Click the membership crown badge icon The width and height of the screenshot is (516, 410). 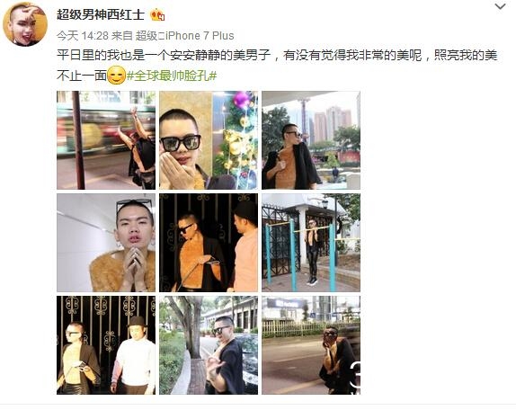tap(157, 15)
